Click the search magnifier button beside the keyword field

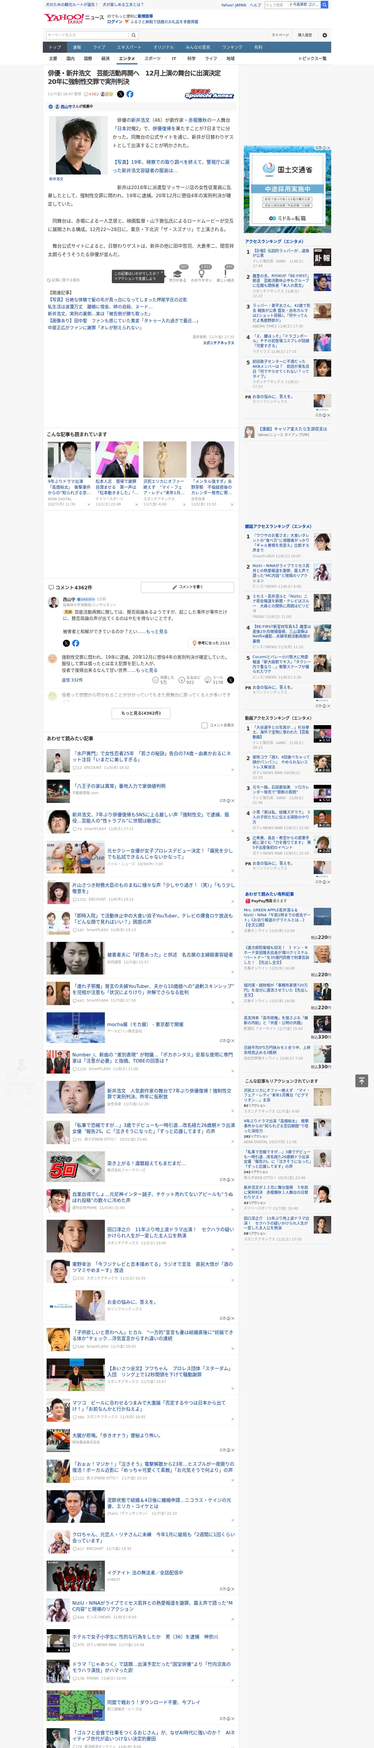point(134,35)
